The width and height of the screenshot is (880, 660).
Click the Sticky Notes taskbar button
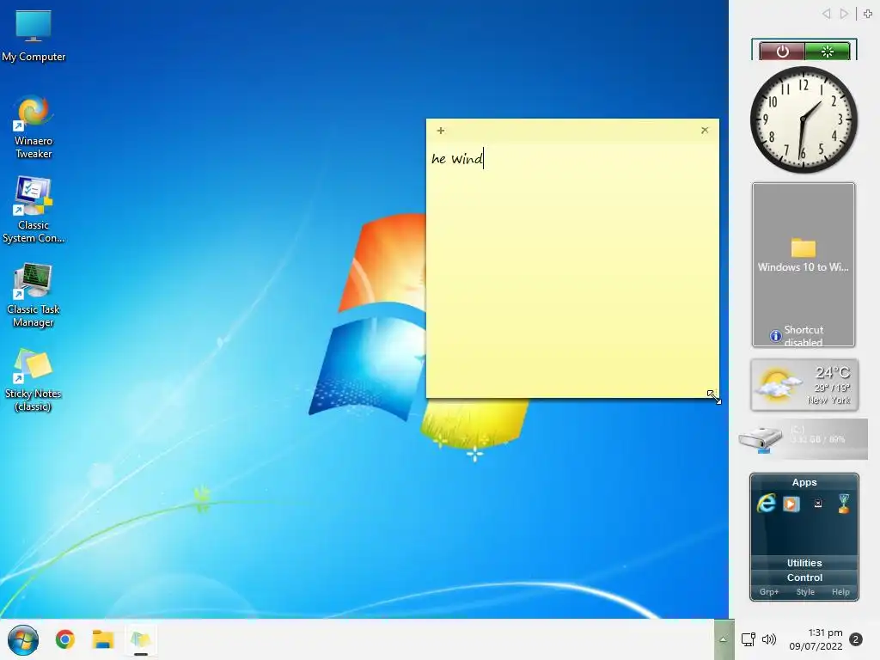(141, 639)
